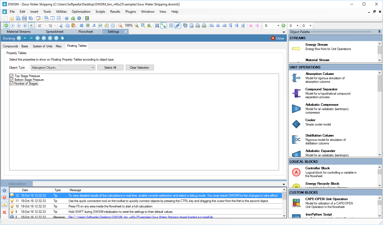The width and height of the screenshot is (383, 225).
Task: Open the Object Type dropdown
Action: [63, 68]
